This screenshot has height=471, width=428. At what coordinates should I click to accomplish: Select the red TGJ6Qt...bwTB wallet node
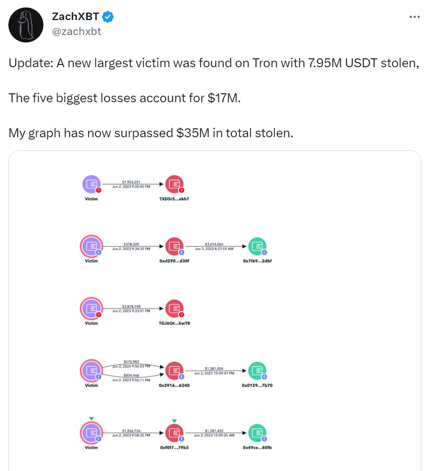[x=175, y=309]
